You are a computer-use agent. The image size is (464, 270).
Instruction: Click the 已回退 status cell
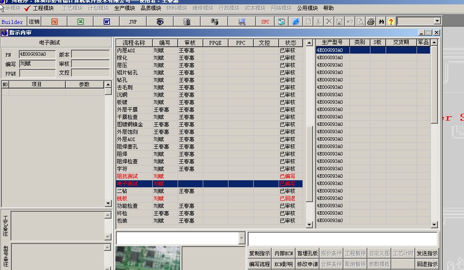(291, 198)
